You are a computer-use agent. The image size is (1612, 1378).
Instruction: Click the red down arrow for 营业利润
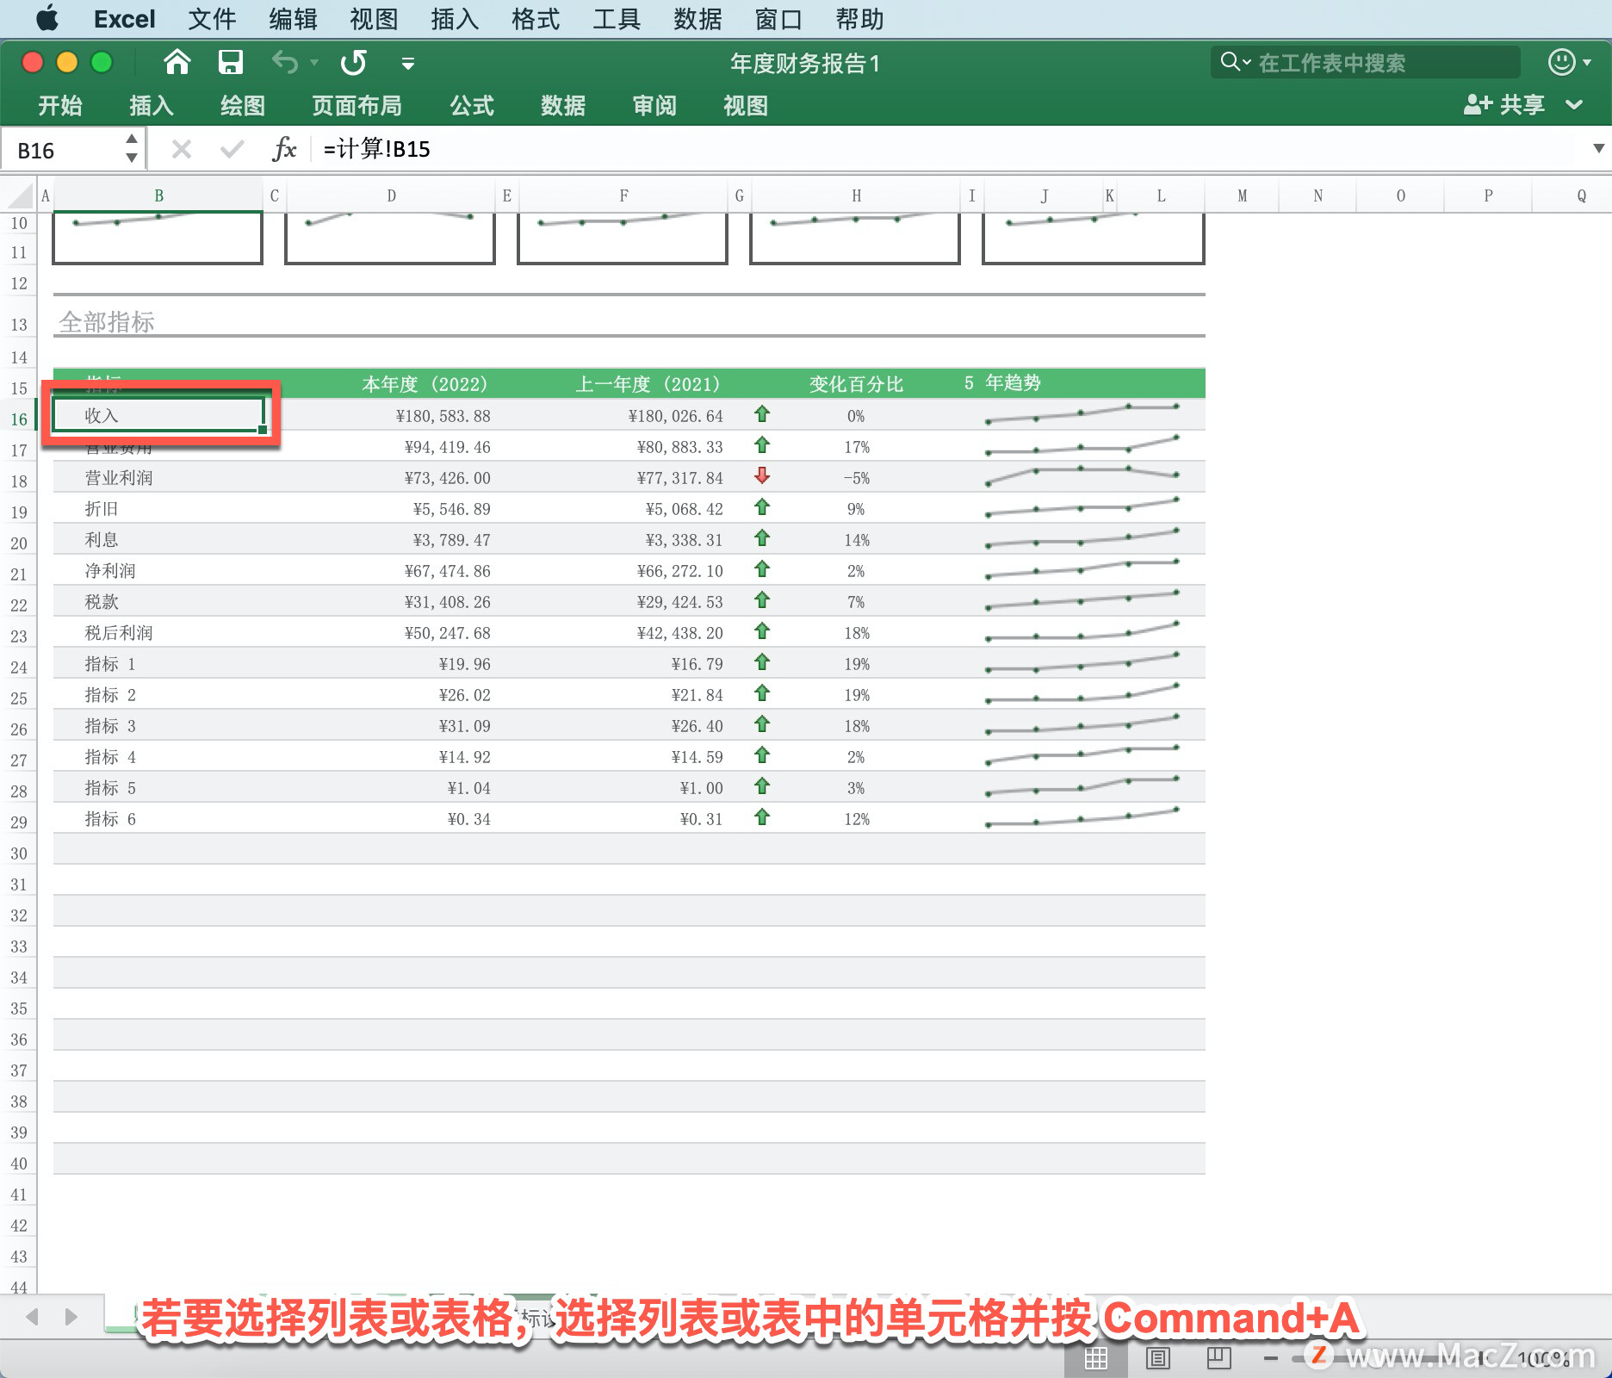[x=762, y=475]
